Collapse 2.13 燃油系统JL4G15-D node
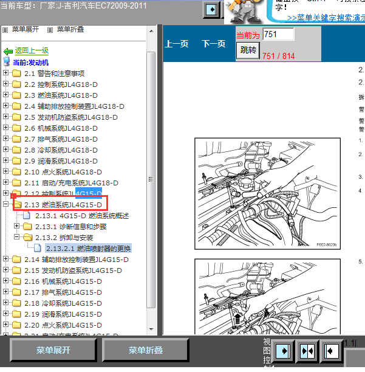365x372 pixels. pos(5,204)
